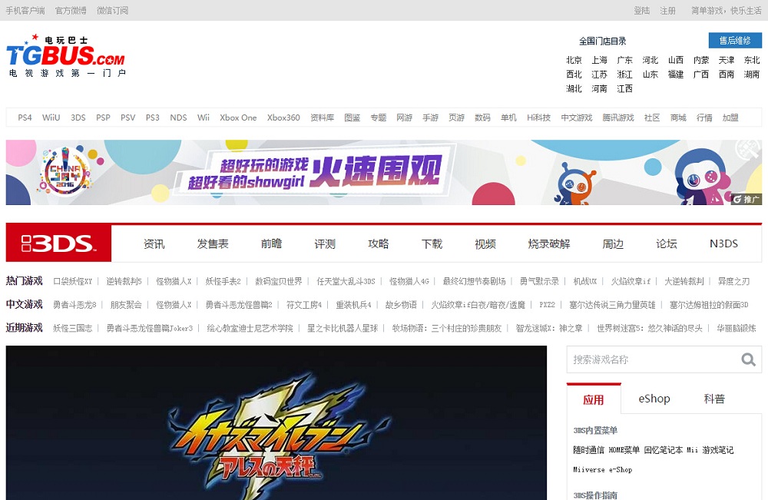Open 评测 in the 3DS menu
This screenshot has height=500, width=768.
point(325,244)
